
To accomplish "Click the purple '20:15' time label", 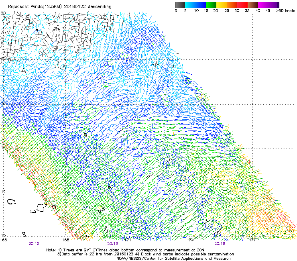I will tap(34, 244).
